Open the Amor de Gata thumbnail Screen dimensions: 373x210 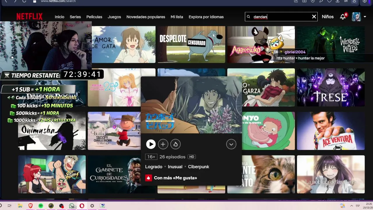(x=124, y=44)
